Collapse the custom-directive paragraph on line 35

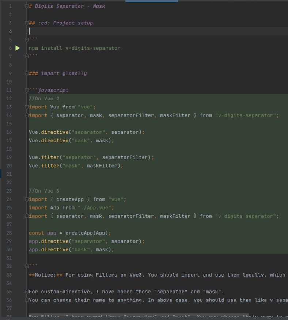pyautogui.click(x=27, y=292)
